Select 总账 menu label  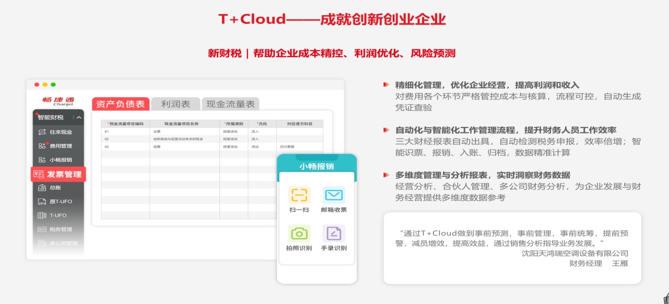[x=55, y=188]
